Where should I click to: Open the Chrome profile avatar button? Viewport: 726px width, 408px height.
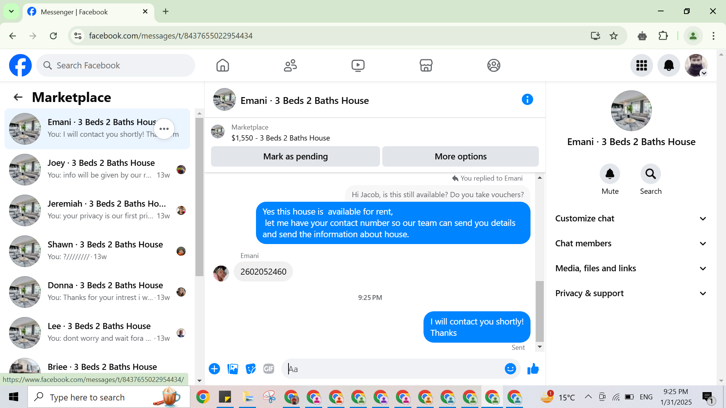[x=693, y=36]
